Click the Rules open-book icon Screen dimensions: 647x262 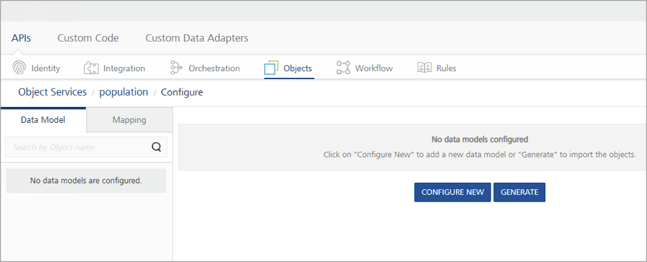click(x=424, y=68)
